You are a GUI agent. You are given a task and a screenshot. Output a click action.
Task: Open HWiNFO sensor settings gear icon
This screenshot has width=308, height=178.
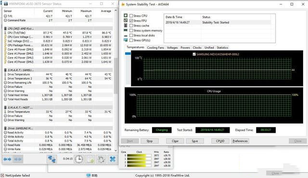click(x=101, y=159)
